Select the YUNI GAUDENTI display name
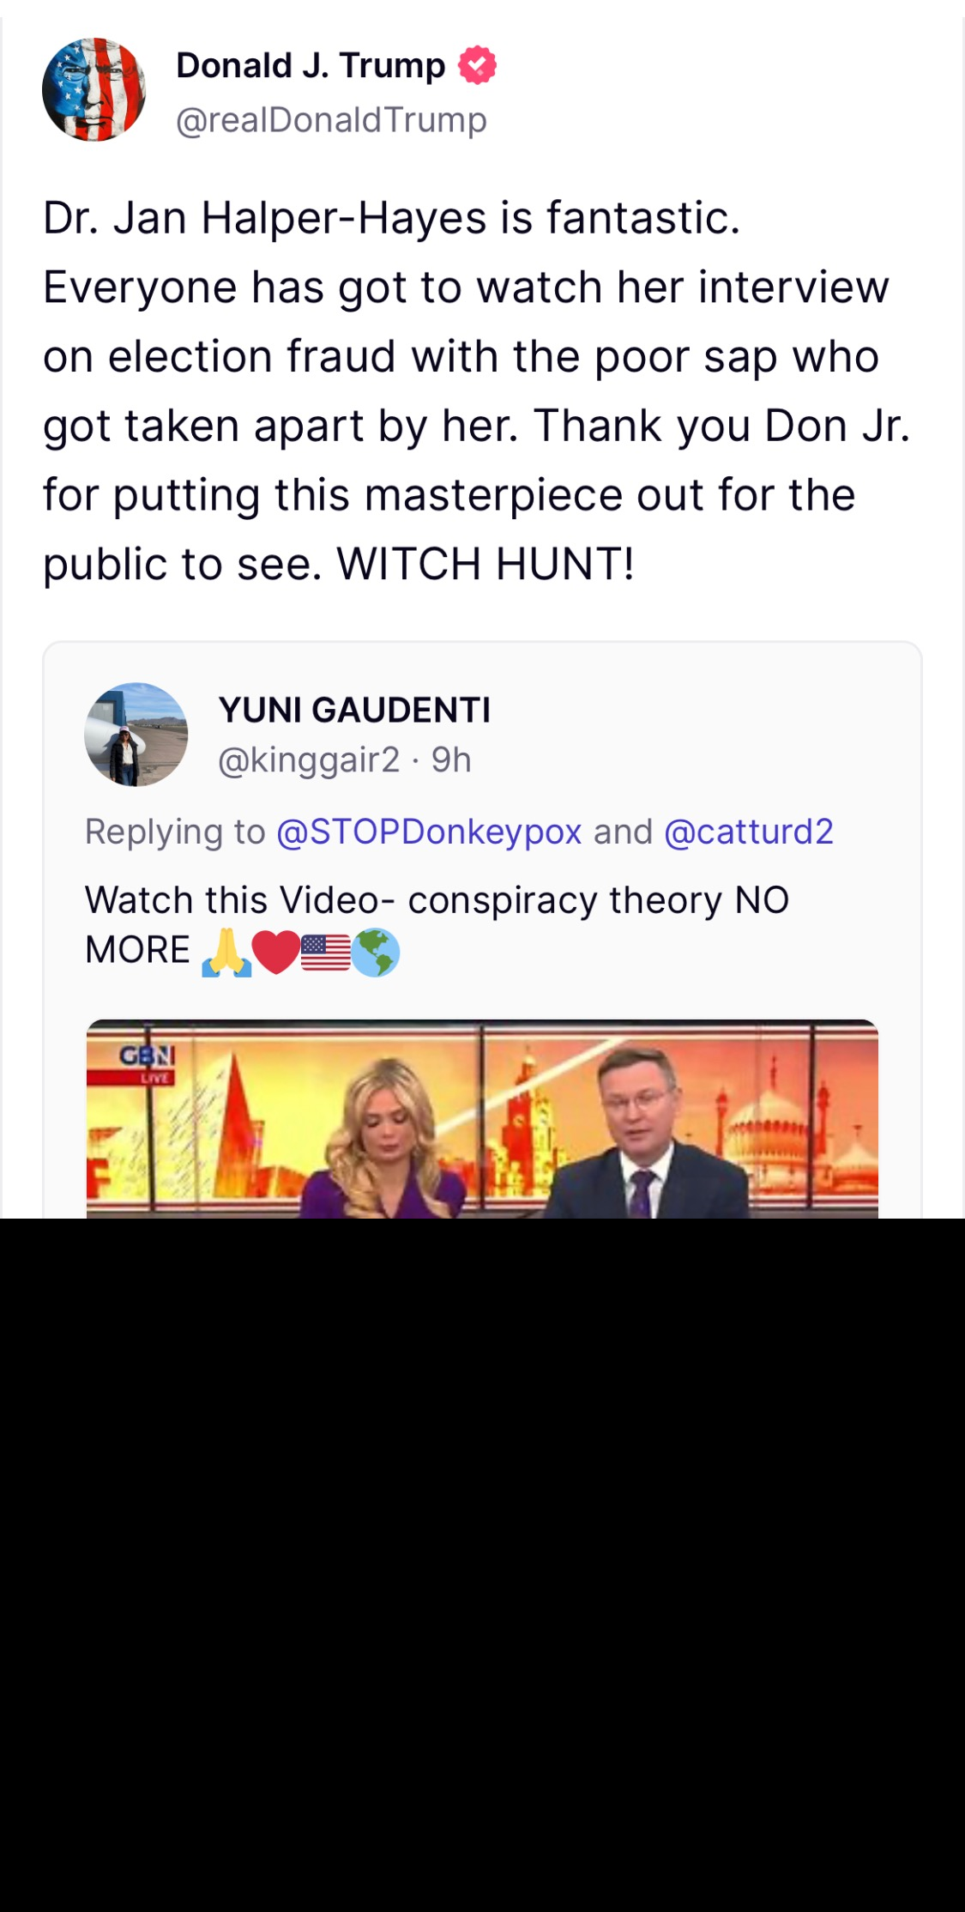This screenshot has width=965, height=1912. pyautogui.click(x=354, y=711)
